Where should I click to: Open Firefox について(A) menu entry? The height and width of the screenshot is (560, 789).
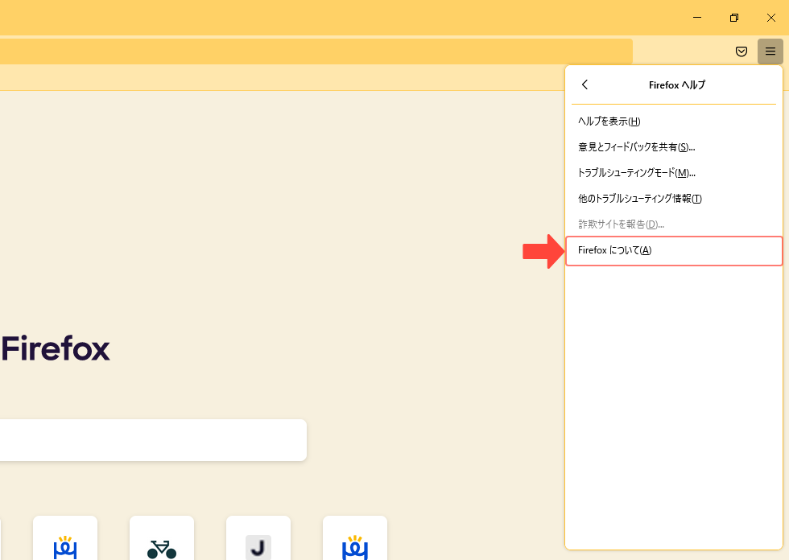click(674, 250)
